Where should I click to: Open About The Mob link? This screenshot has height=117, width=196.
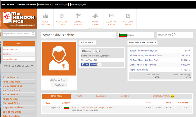[x=11, y=82]
